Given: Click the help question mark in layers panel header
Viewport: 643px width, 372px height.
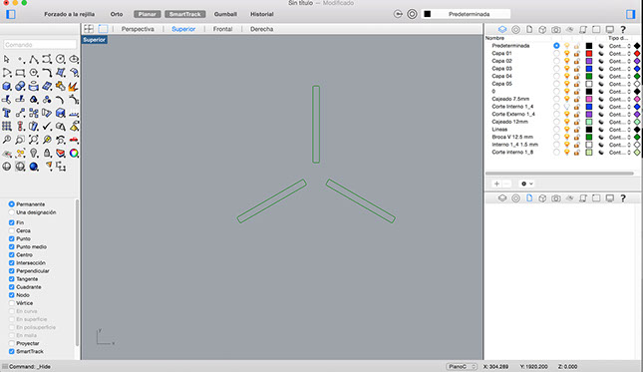Looking at the screenshot, I should click(623, 30).
